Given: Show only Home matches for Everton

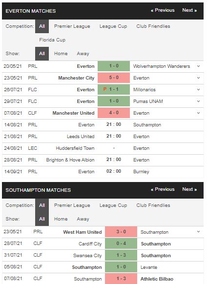Looking at the screenshot, I should click(x=61, y=54).
